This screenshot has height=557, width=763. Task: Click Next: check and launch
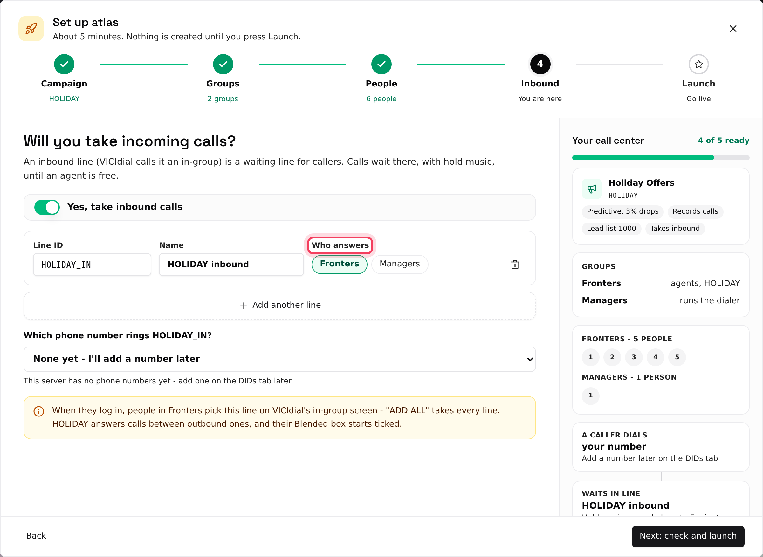[x=688, y=536]
